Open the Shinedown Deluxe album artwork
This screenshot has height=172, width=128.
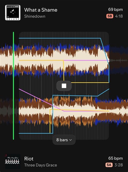tap(13, 13)
